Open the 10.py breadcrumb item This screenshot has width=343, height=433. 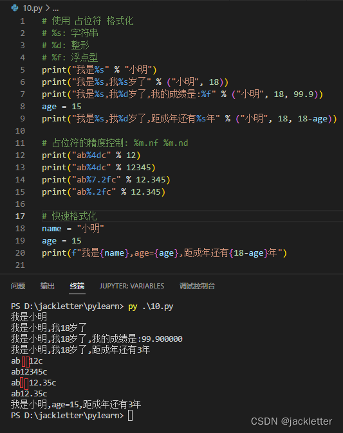(32, 8)
